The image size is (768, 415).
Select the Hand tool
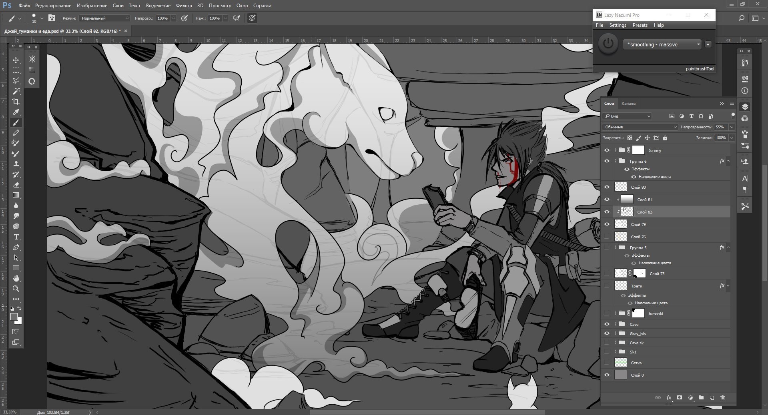(x=16, y=278)
